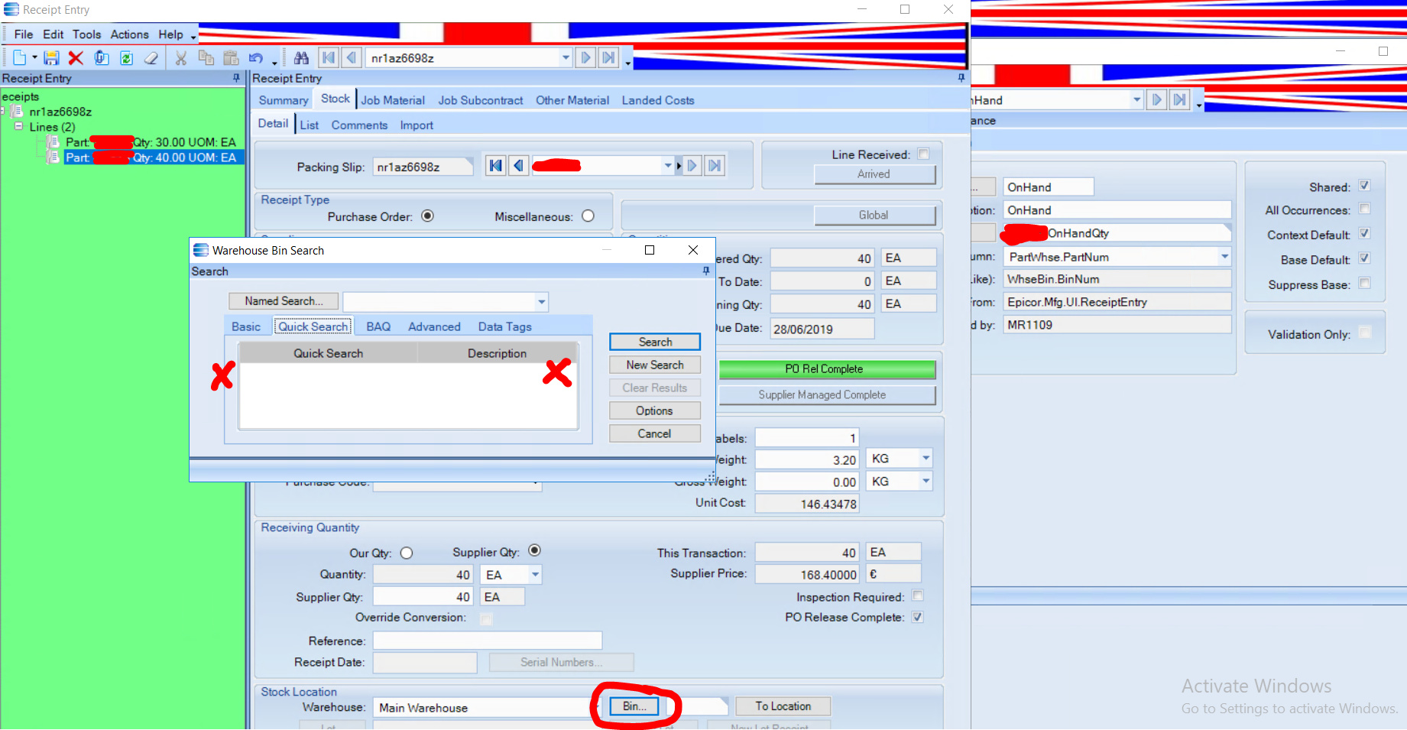
Task: Go to first receipt in the top toolbar
Action: point(329,58)
